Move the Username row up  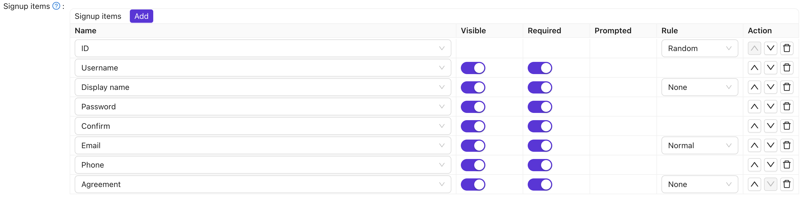pyautogui.click(x=754, y=68)
